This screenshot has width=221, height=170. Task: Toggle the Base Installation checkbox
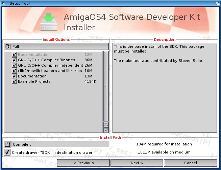(x=14, y=55)
